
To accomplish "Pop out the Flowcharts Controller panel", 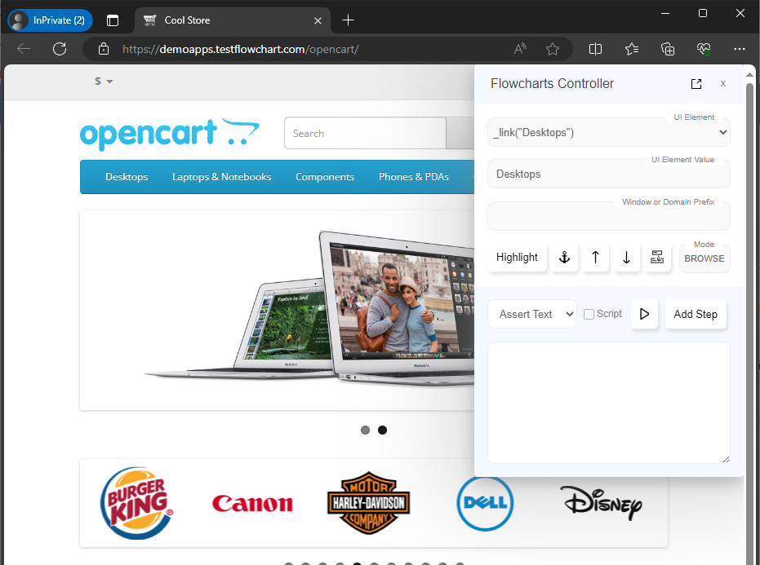I will [696, 84].
